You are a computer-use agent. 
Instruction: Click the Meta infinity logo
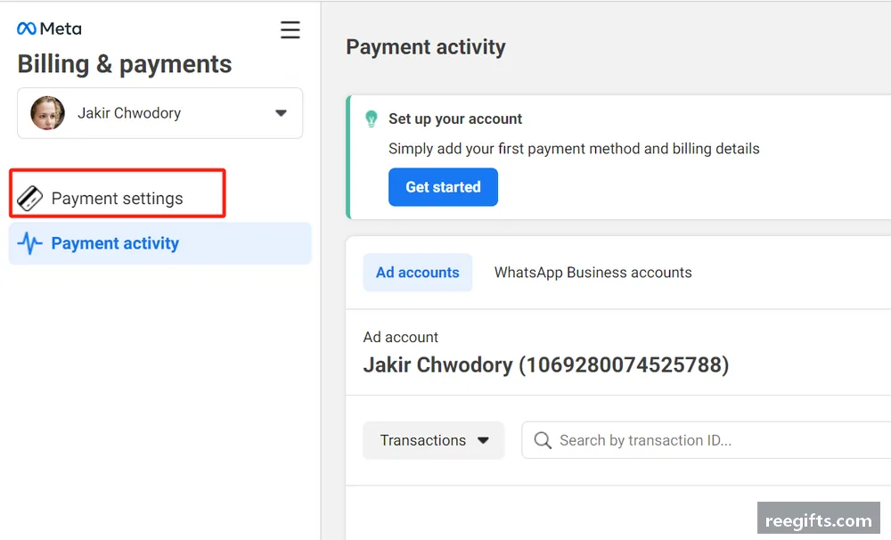point(27,29)
